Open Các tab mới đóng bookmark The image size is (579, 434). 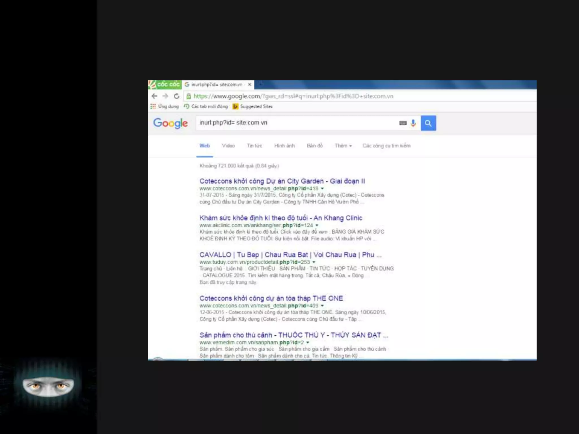point(206,107)
